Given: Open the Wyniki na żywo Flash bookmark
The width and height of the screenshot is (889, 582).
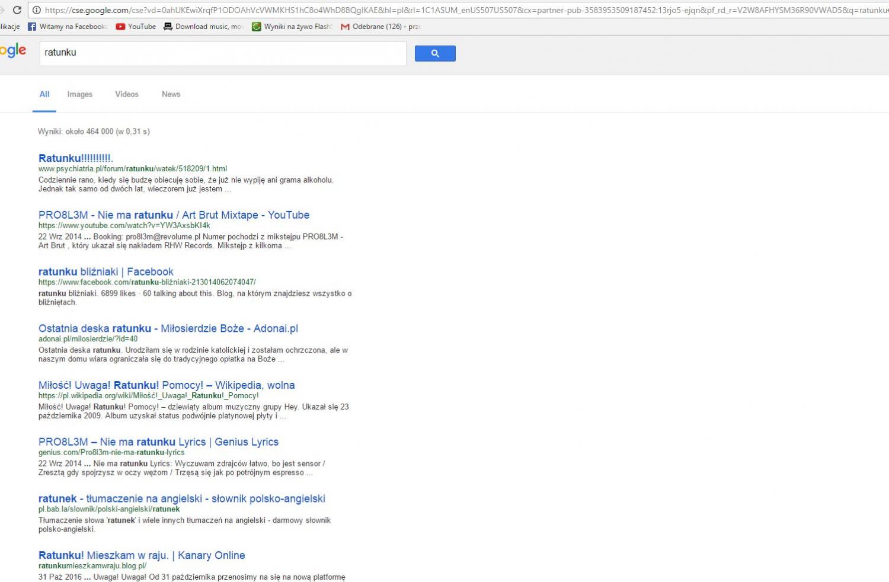Looking at the screenshot, I should point(292,27).
